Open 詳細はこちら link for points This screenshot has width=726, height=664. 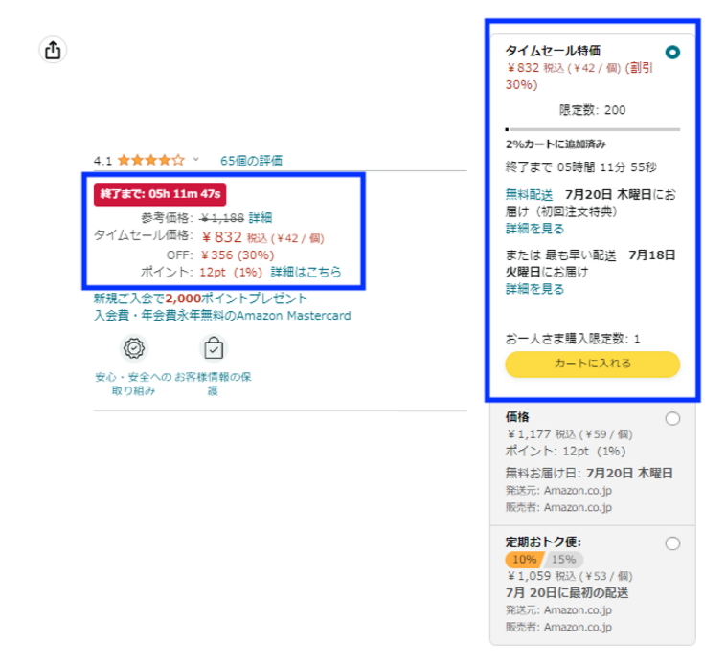306,273
